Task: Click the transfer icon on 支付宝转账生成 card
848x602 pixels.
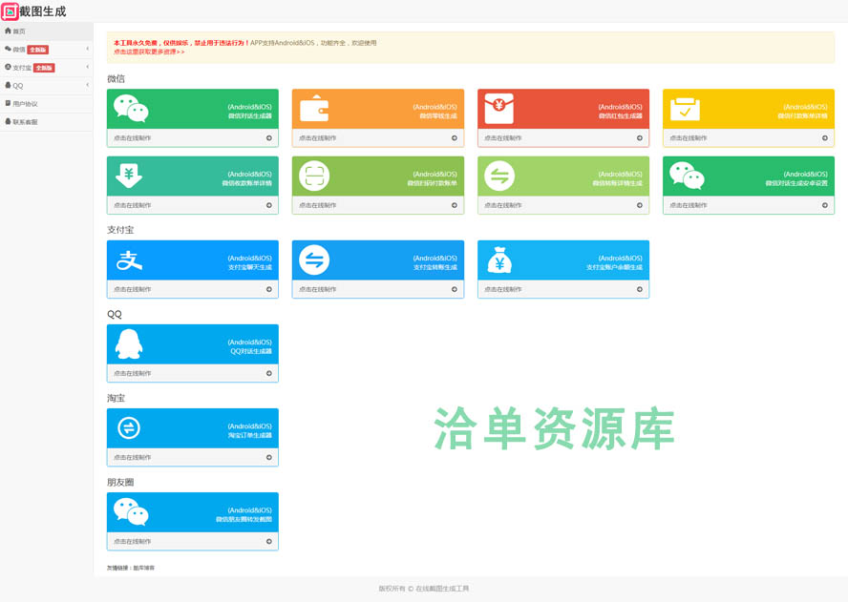Action: click(x=314, y=259)
